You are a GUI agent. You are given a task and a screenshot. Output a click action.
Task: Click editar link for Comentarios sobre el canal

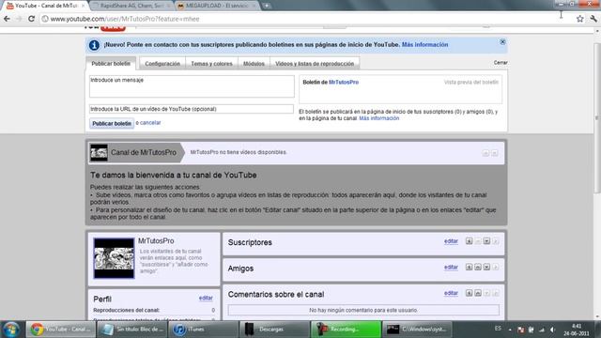click(x=451, y=294)
